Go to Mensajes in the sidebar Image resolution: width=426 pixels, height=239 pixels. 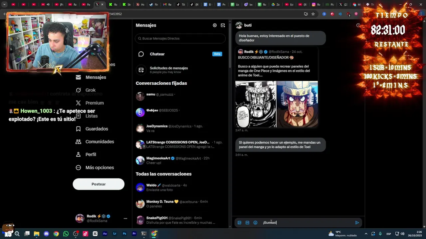tap(91, 77)
